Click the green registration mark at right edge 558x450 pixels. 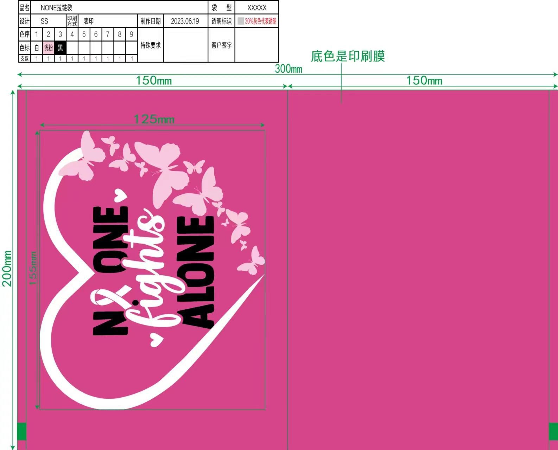[x=553, y=431]
